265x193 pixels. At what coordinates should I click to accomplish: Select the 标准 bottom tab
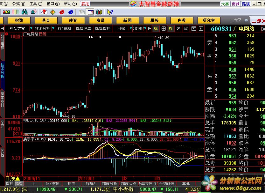(71, 184)
